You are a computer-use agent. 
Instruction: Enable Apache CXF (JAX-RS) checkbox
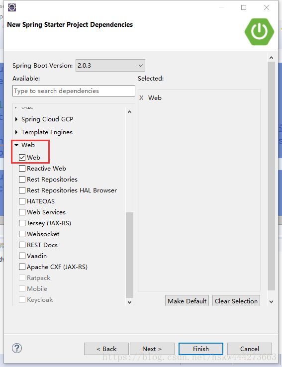coord(22,267)
